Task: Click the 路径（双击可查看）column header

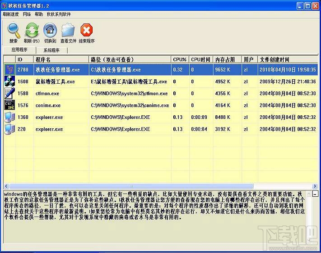Action: [130, 59]
